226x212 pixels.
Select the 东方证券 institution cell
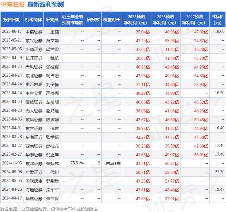tap(34, 128)
